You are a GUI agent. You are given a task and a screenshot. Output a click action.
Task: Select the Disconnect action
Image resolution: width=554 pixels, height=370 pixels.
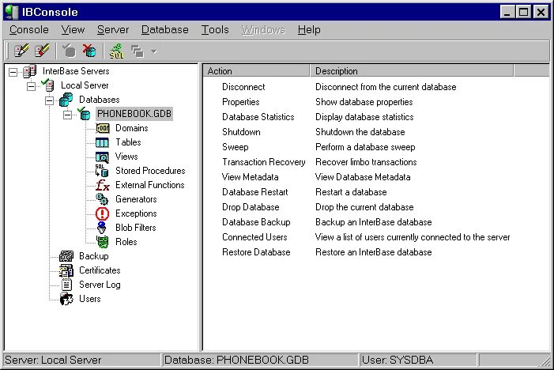(243, 87)
